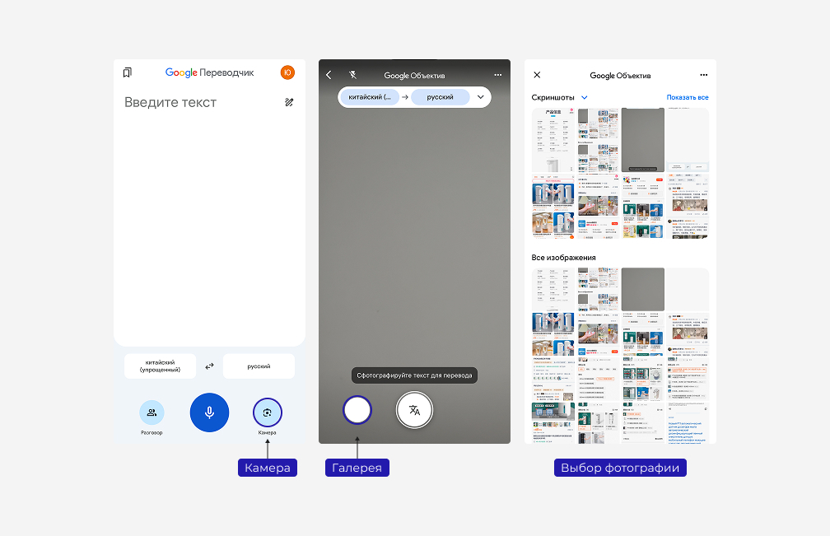
Task: Tap the translate shutter button
Action: pos(414,410)
